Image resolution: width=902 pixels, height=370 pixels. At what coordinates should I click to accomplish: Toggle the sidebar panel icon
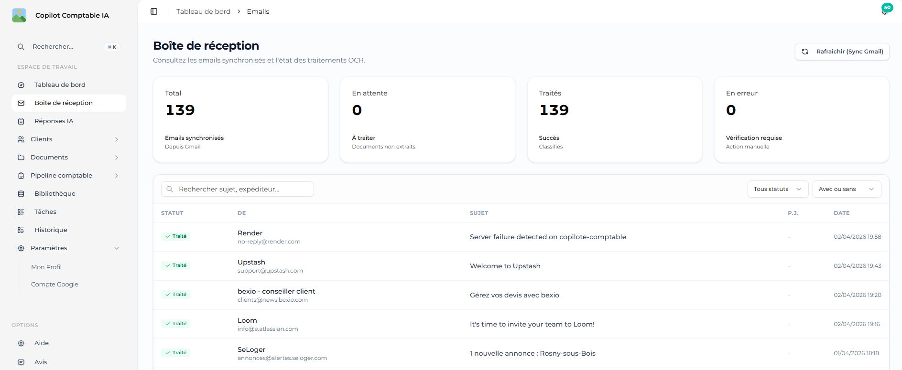click(154, 11)
